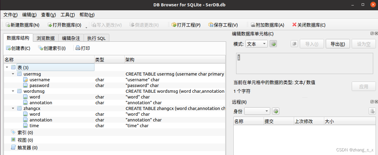This screenshot has height=155, width=378.
Task: Click the 类型 column header
Action: pos(109,60)
